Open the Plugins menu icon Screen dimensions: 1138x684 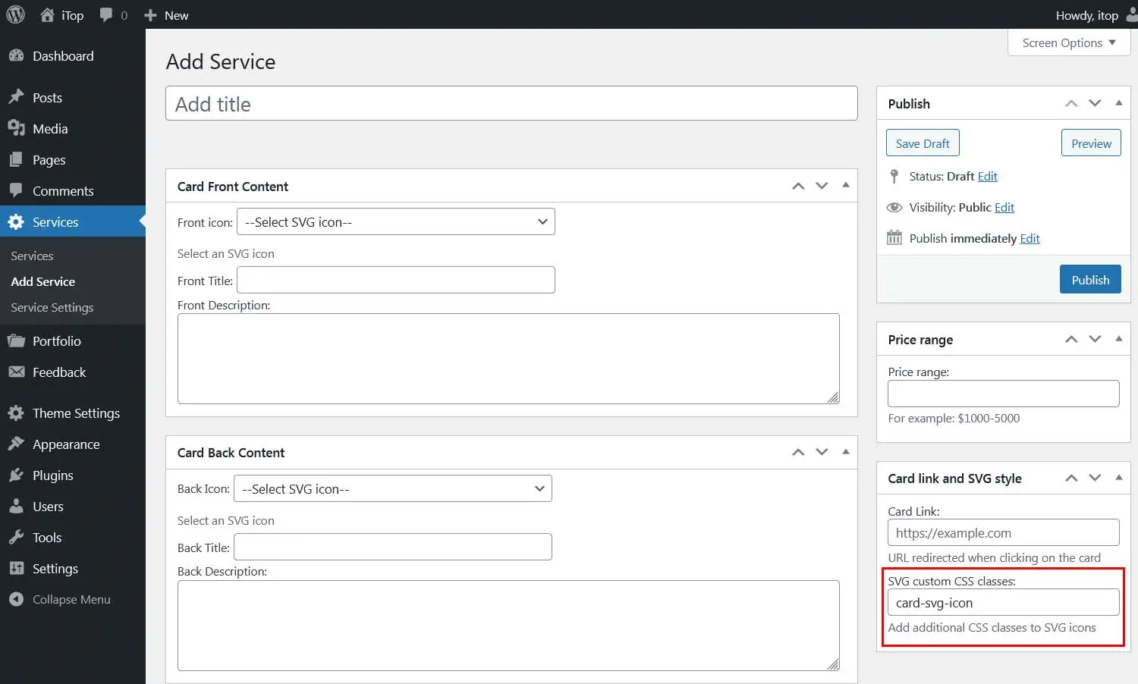[x=16, y=475]
